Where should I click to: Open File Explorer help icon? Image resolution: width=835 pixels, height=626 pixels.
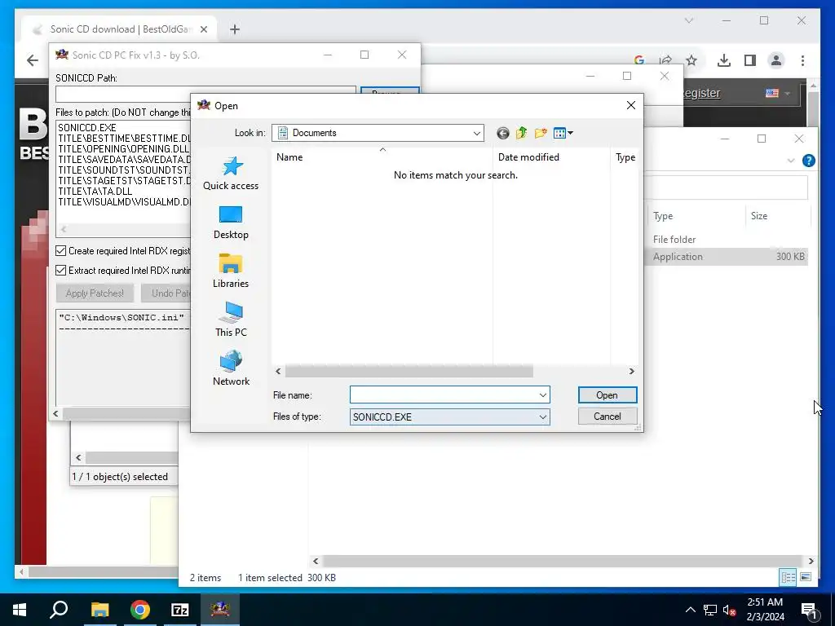[x=808, y=161]
